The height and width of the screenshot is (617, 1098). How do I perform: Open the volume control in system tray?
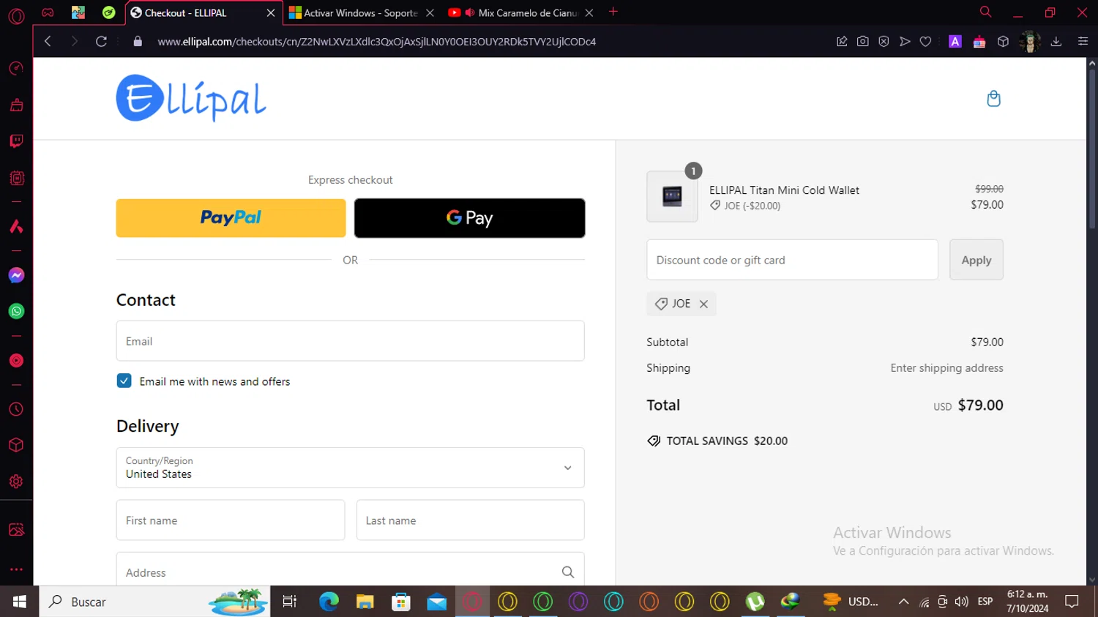point(962,602)
